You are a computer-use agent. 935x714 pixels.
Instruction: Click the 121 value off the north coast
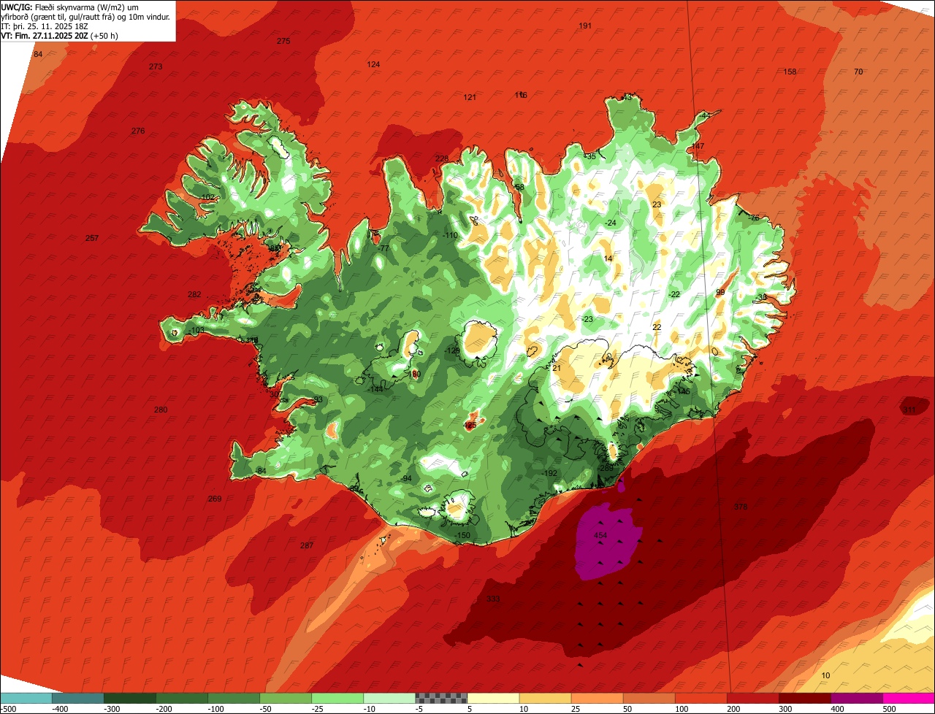(470, 98)
